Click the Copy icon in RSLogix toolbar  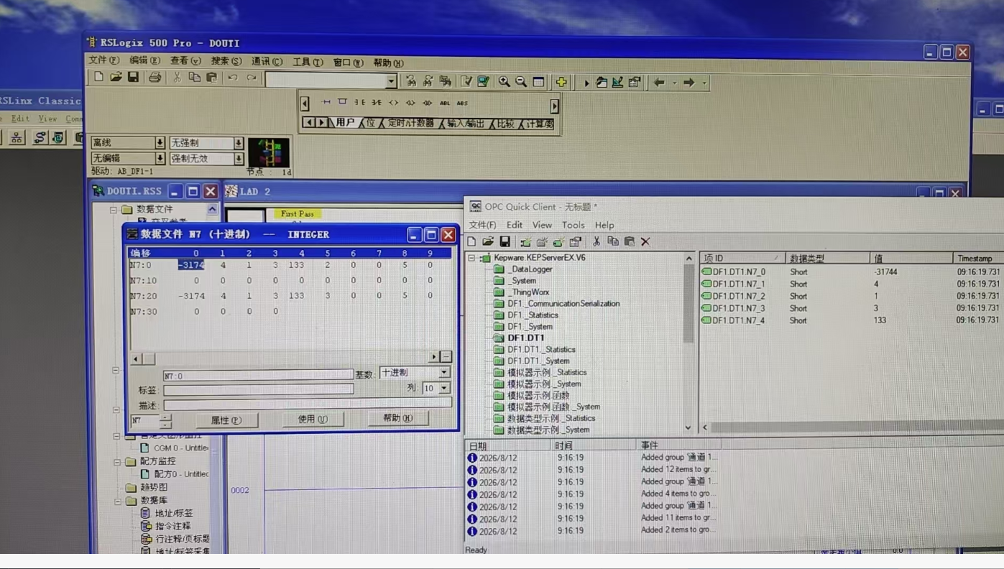pyautogui.click(x=194, y=78)
